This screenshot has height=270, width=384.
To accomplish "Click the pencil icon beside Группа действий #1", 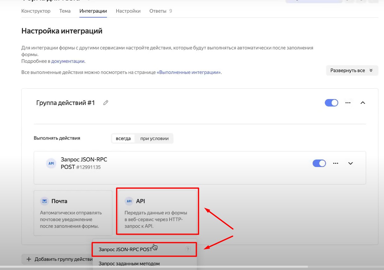I will tap(106, 103).
